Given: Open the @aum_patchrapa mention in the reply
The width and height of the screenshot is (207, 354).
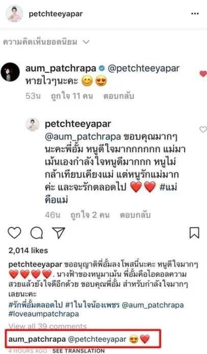Looking at the screenshot, I should (x=83, y=137).
